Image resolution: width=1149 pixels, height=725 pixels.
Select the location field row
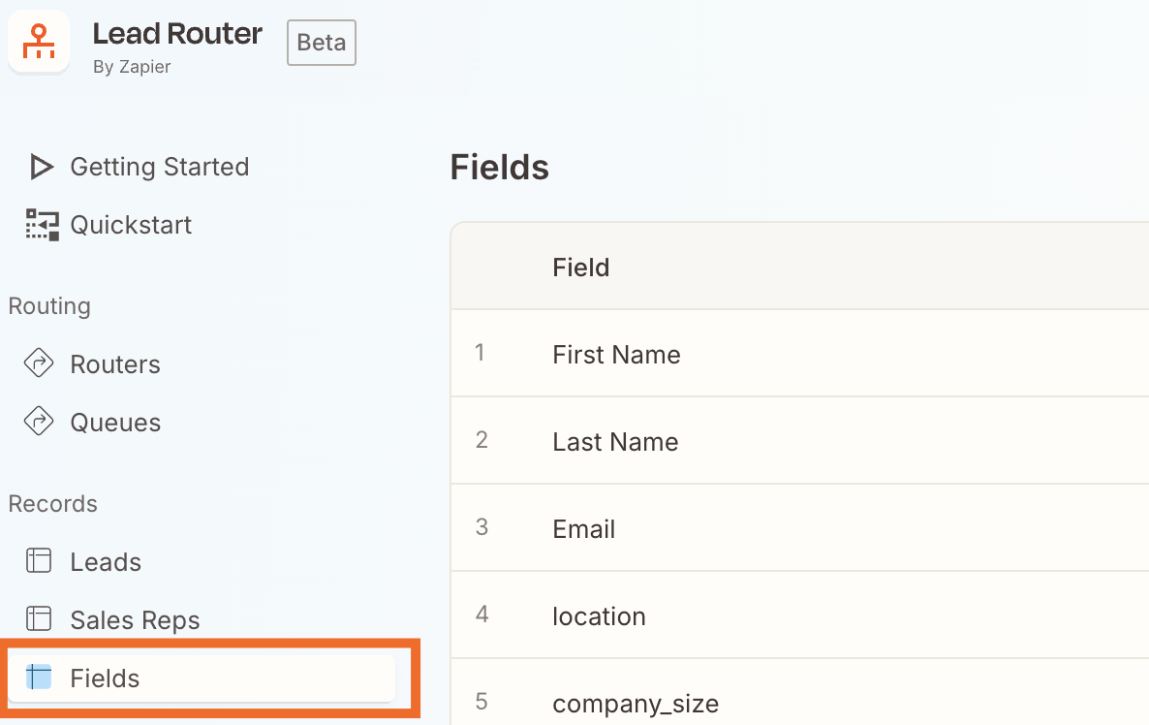[x=599, y=615]
